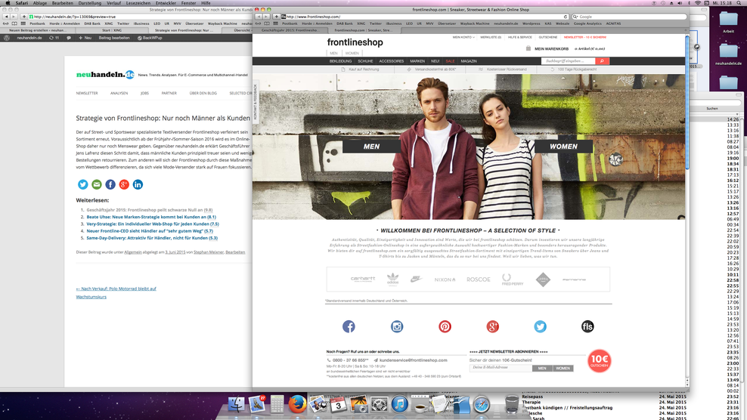Viewport: 747px width, 420px height.
Task: Open the red Google+ icon on frontlineshop
Action: pos(492,326)
